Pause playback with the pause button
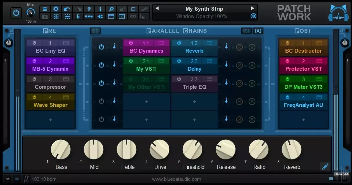This screenshot has width=352, height=185. (x=17, y=179)
